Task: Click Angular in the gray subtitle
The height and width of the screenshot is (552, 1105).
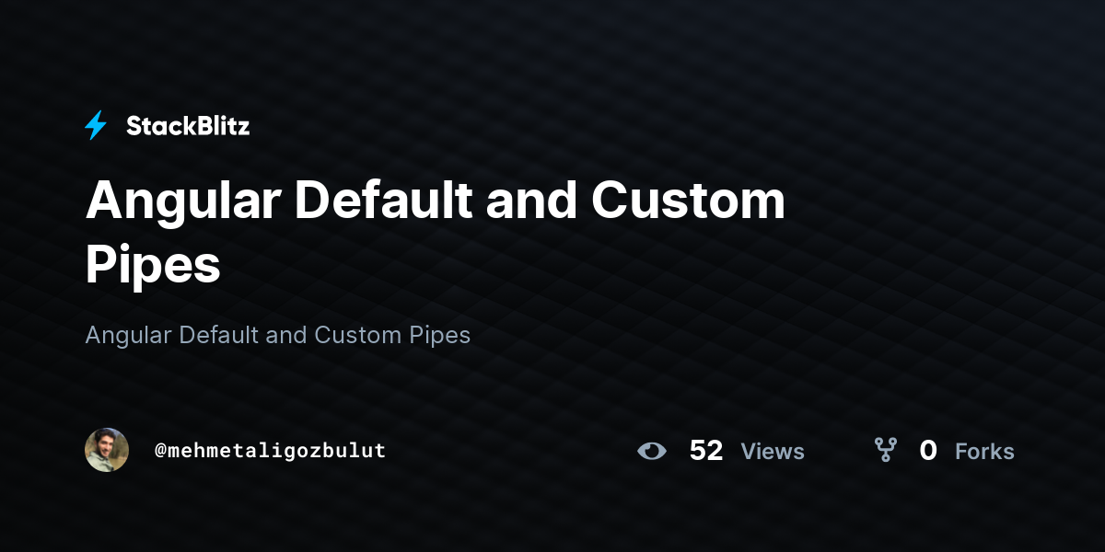Action: [128, 335]
